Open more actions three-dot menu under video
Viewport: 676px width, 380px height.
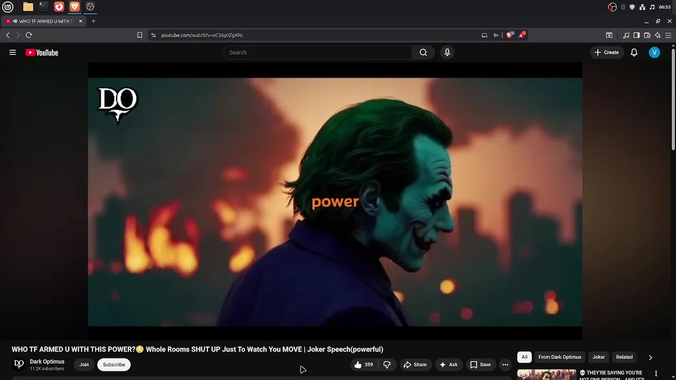click(x=505, y=365)
